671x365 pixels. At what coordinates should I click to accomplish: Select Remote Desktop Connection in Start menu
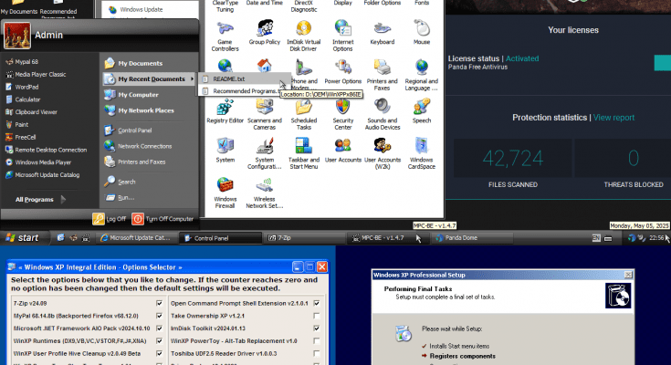[50, 150]
